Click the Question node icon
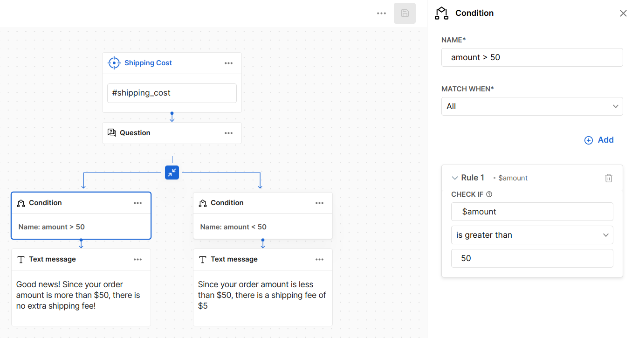 (112, 133)
